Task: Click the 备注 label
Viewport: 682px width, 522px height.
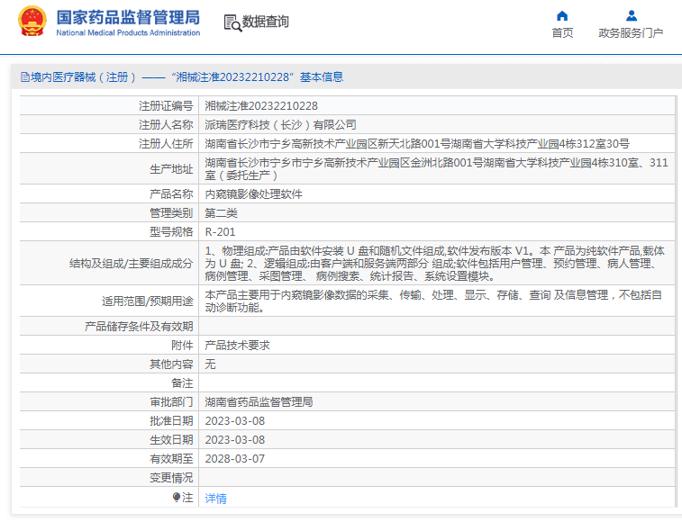Action: click(182, 382)
